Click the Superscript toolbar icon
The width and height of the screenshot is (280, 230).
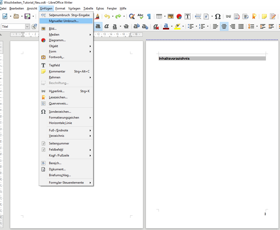137,26
